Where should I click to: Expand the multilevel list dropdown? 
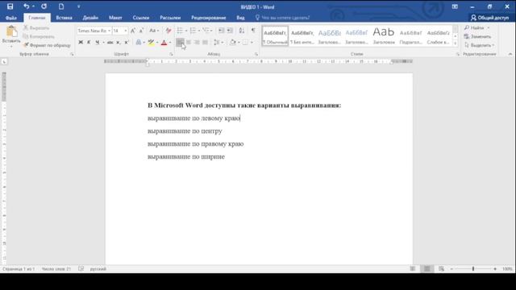point(211,31)
